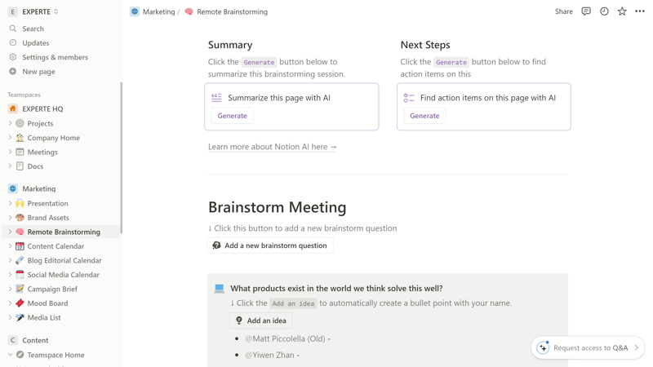This screenshot has height=367, width=653.
Task: Click the sidebar vertical scrollbar
Action: pos(121,158)
